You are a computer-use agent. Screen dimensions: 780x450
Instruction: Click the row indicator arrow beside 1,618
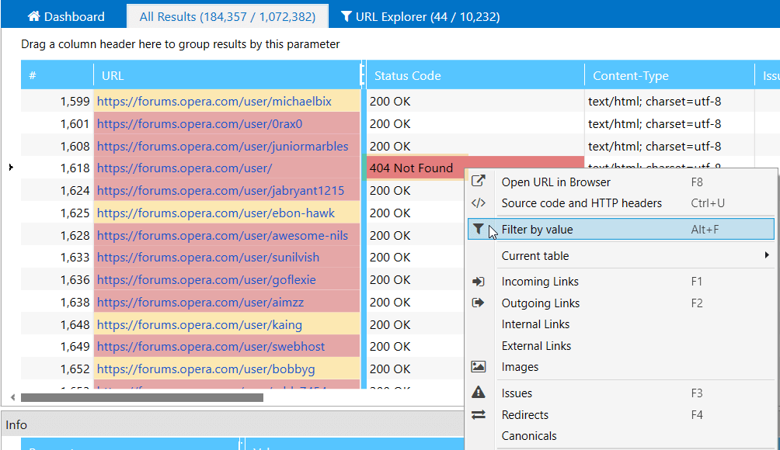coord(11,168)
